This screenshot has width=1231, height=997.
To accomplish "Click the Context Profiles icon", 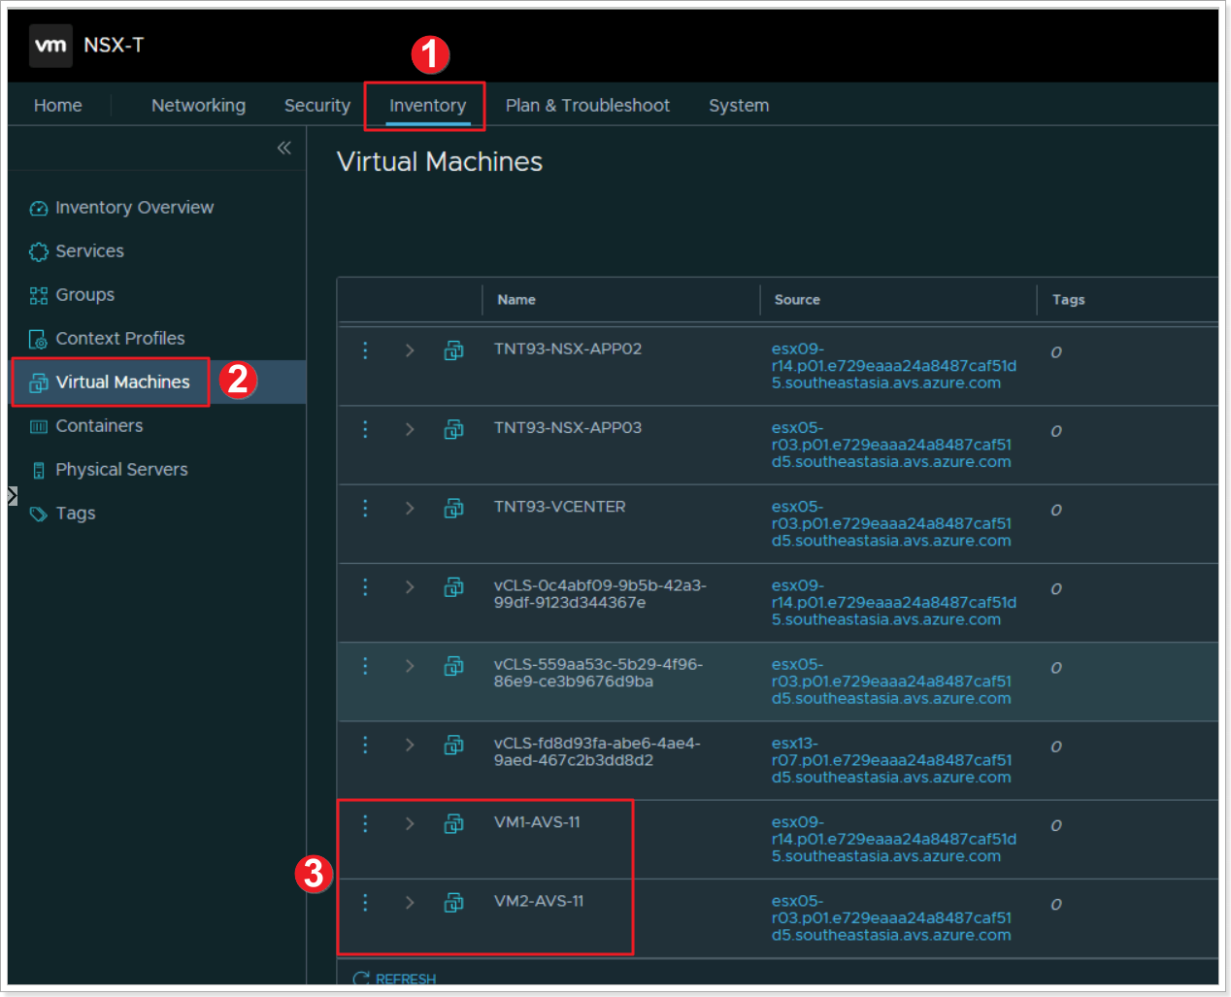I will 39,339.
